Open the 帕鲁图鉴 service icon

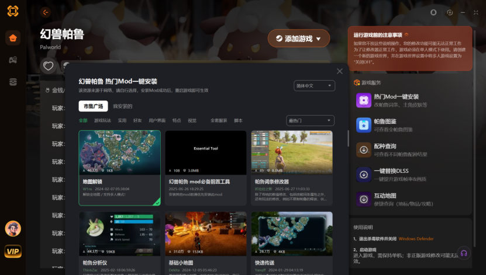click(x=364, y=125)
